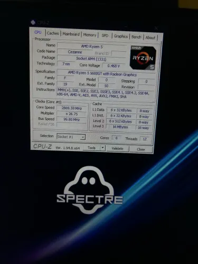The height and width of the screenshot is (264, 198).
Task: Click the Ext. Family value 19
Action: pos(65,84)
